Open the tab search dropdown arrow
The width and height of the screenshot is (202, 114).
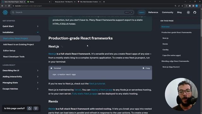tap(185, 2)
